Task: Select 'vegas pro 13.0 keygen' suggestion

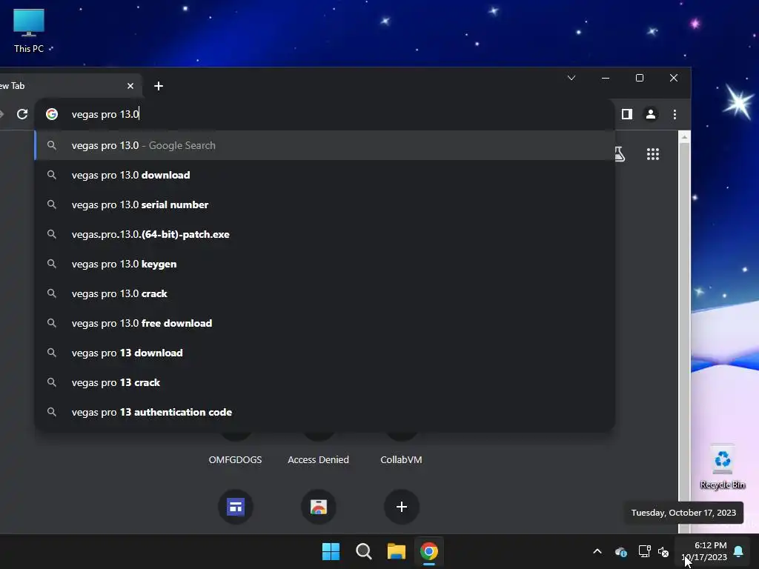Action: point(325,264)
